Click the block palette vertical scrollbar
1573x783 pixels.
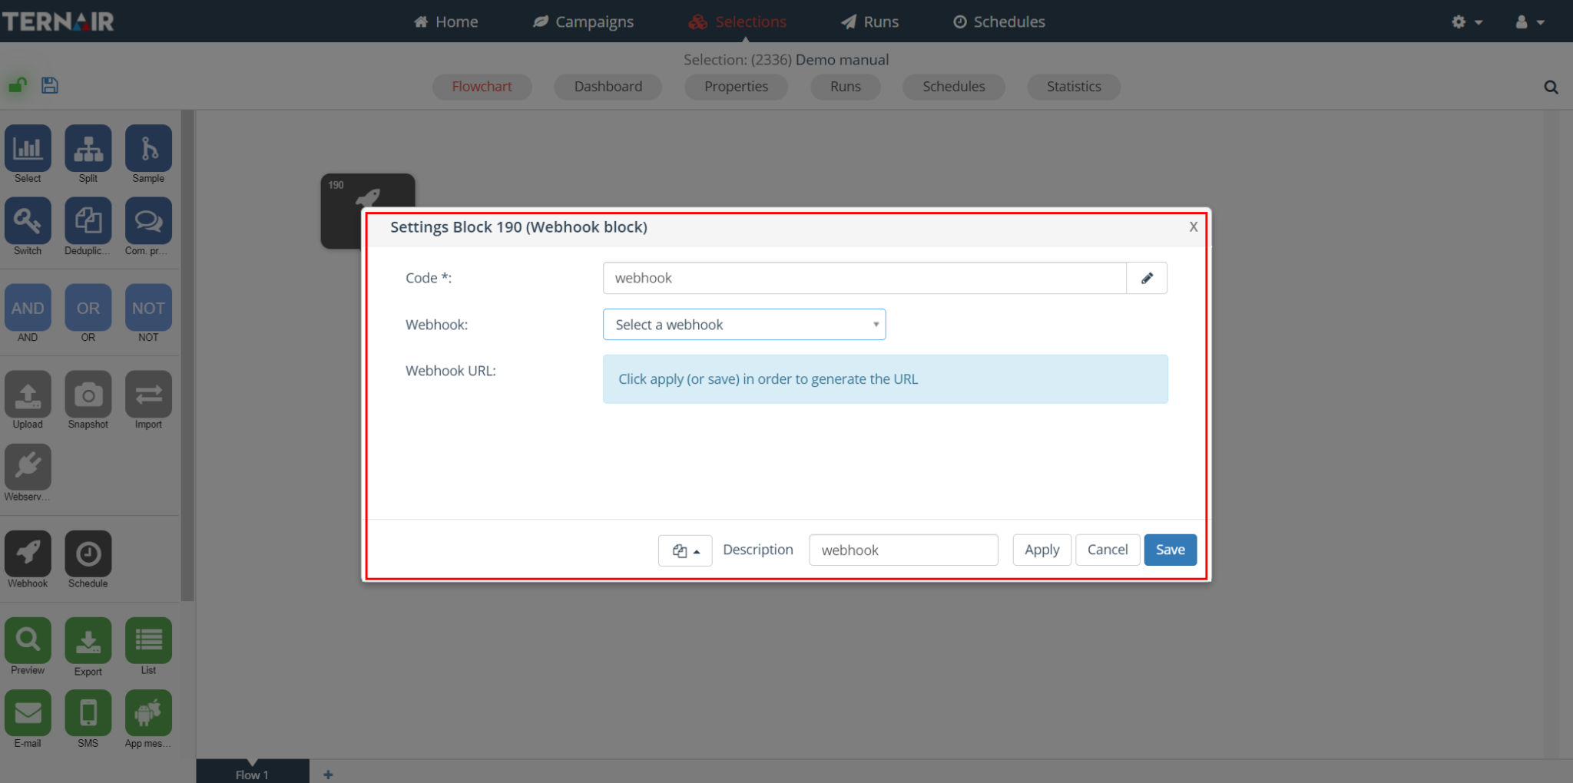[x=187, y=355]
